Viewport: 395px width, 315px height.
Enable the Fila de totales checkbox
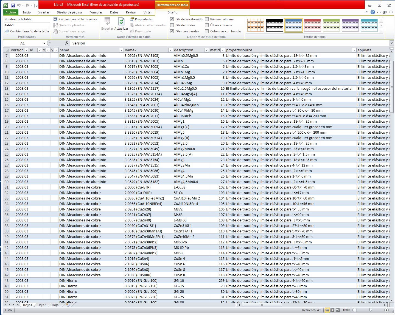[172, 25]
